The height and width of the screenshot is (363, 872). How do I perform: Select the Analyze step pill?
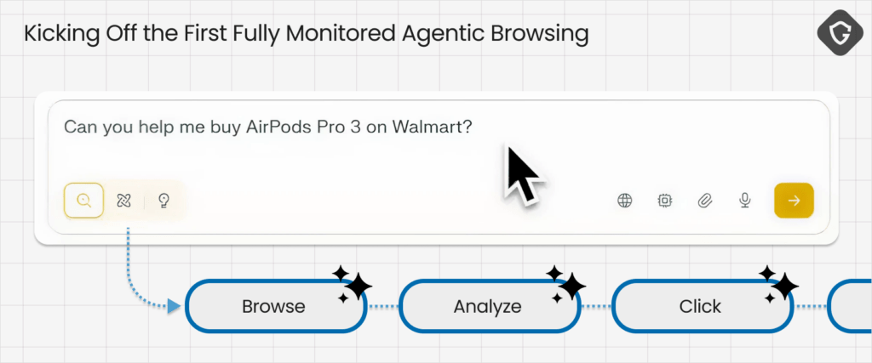point(487,306)
